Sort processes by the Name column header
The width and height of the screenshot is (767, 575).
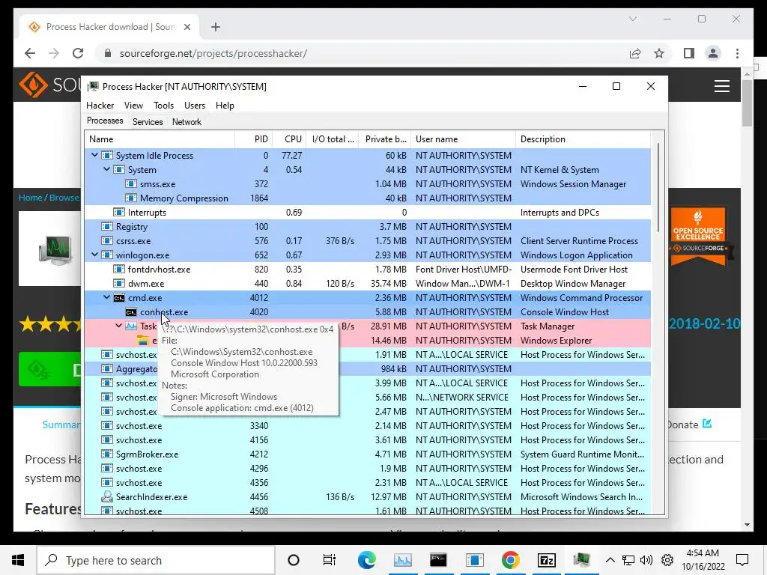[160, 139]
